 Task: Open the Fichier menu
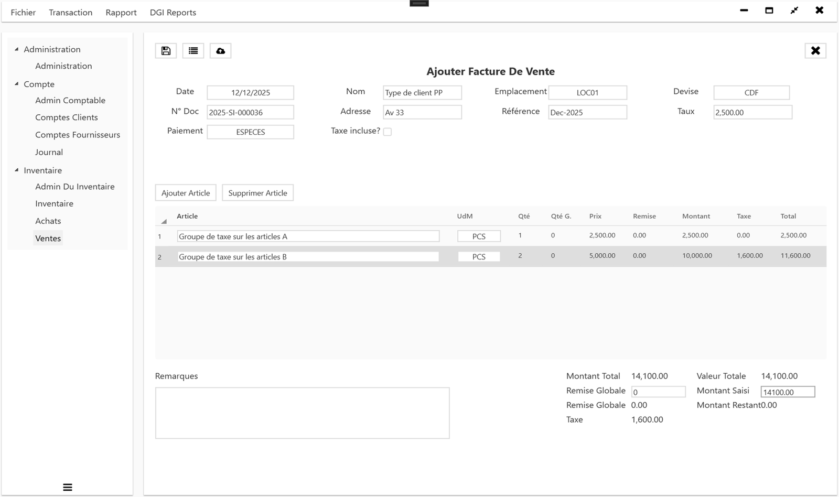pyautogui.click(x=23, y=12)
